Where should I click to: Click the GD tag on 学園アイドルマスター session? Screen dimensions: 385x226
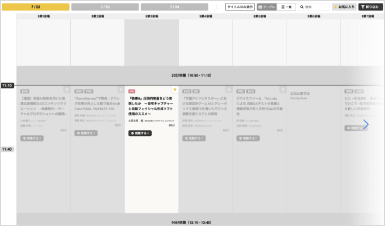[x=196, y=92]
